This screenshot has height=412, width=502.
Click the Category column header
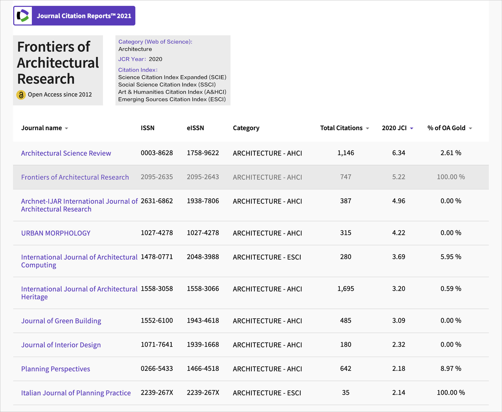click(246, 128)
